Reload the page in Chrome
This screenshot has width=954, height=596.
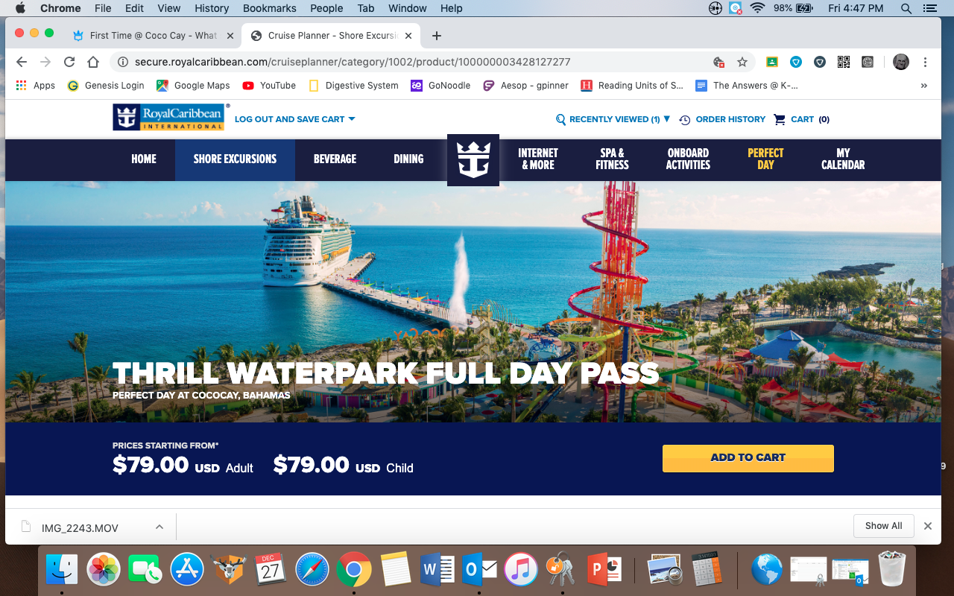pyautogui.click(x=69, y=62)
